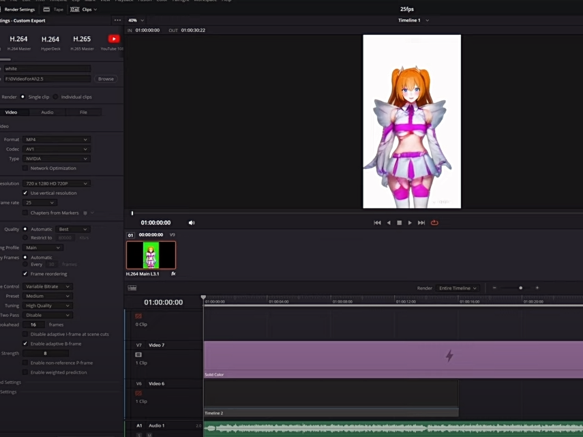Open the Timeline 1 selector dropdown
This screenshot has width=583, height=437.
[413, 20]
